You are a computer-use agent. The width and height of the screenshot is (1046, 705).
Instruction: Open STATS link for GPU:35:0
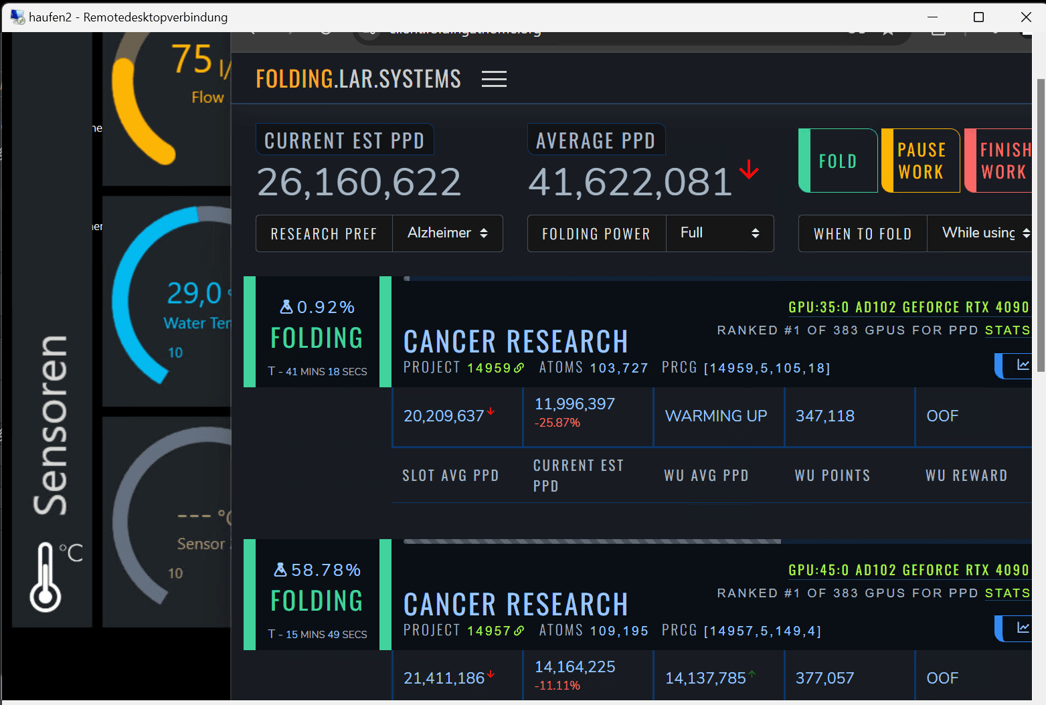coord(1007,330)
